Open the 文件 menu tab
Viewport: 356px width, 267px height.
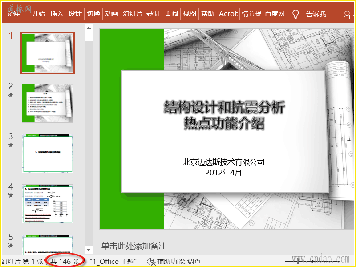[13, 14]
